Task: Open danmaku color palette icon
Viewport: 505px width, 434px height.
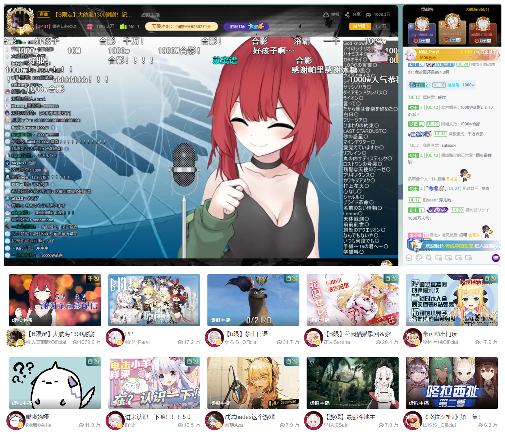Action: click(419, 257)
